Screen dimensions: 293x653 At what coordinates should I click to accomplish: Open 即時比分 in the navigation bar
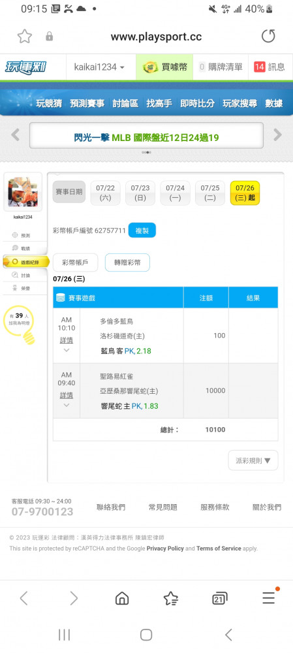tap(197, 103)
